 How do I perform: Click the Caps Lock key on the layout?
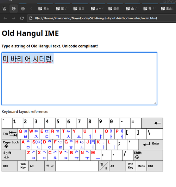click(11, 144)
